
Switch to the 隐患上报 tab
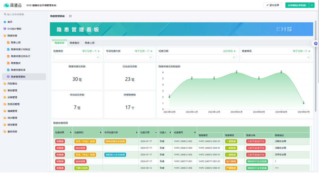(x=90, y=43)
